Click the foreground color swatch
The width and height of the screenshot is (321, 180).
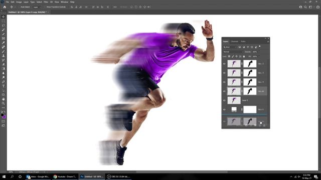tap(2, 115)
